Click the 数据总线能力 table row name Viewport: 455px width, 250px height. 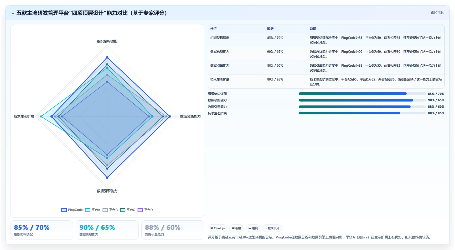point(220,52)
